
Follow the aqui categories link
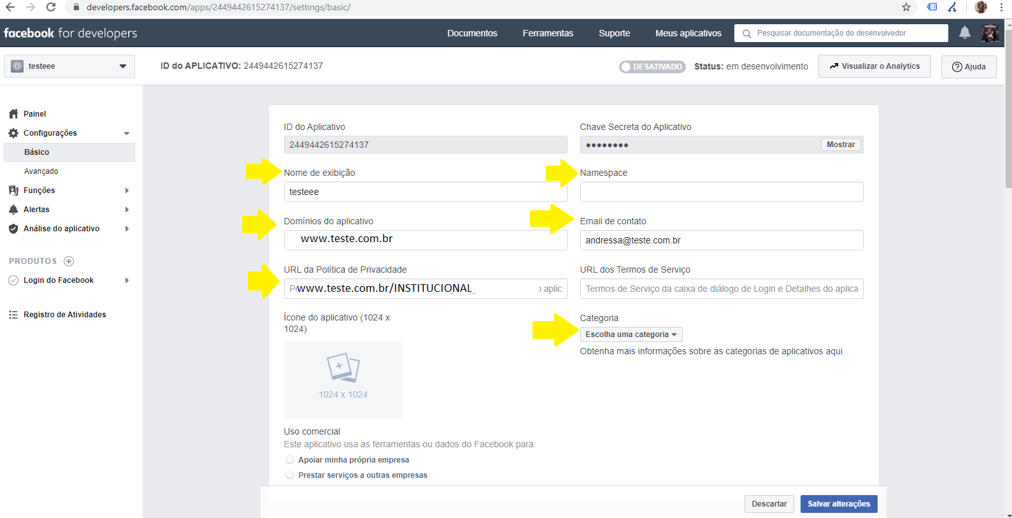pos(834,351)
